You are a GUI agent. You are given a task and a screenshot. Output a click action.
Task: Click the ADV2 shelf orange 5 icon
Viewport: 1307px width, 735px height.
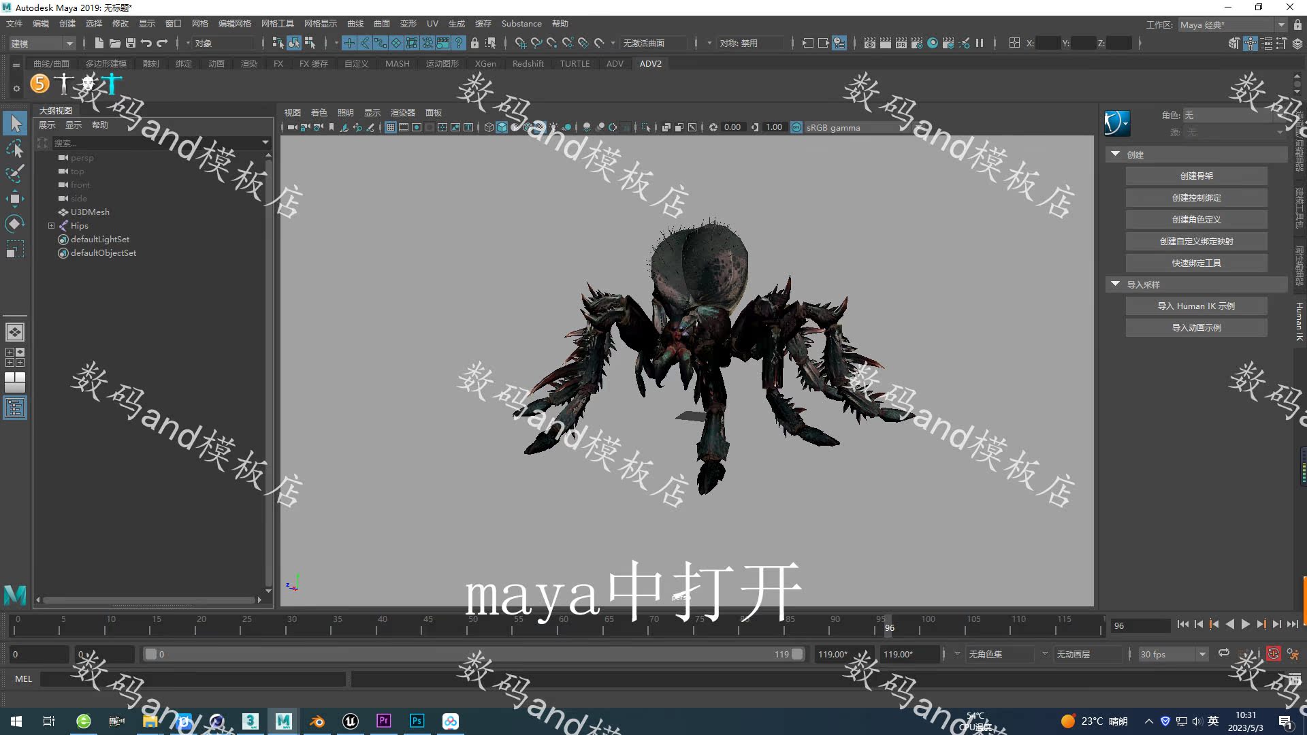click(40, 83)
